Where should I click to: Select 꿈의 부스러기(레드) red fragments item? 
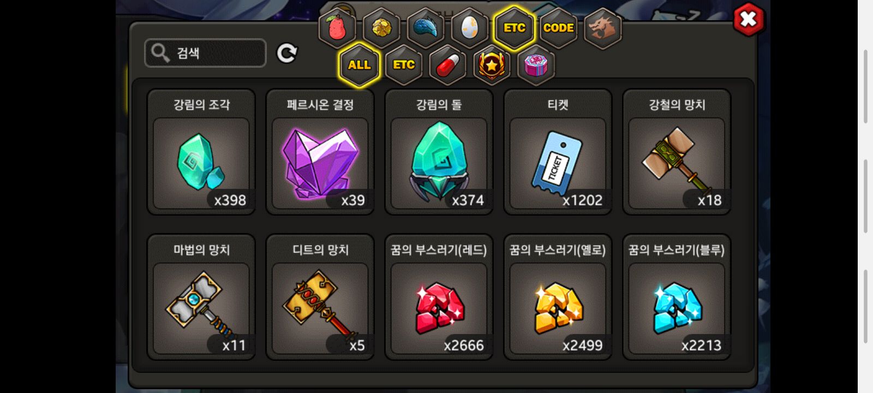click(x=439, y=297)
